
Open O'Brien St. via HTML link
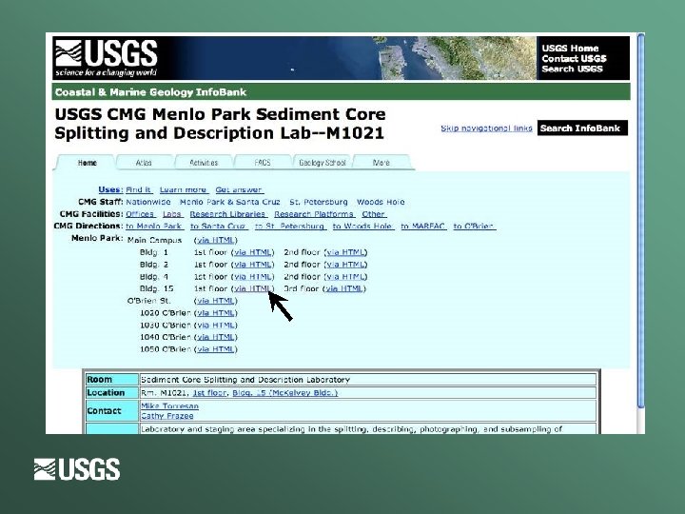[x=216, y=301]
